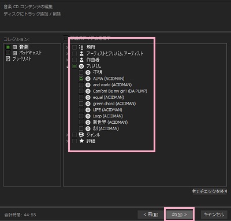Click the プレイリスト playlist icon
The image size is (231, 221).
click(x=8, y=58)
